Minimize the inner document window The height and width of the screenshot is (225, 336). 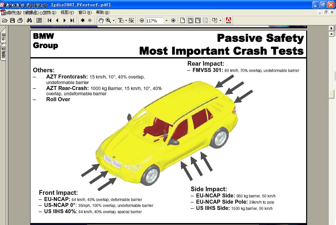(x=320, y=12)
